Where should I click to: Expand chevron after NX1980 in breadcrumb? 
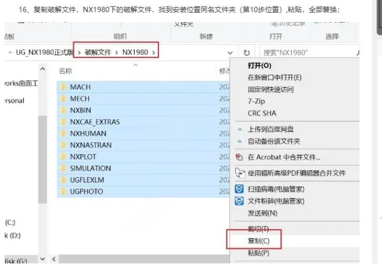coord(153,52)
